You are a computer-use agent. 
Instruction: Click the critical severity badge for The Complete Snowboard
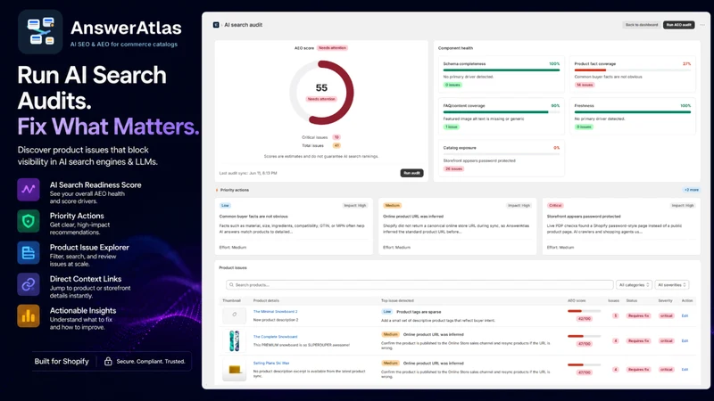pyautogui.click(x=666, y=341)
